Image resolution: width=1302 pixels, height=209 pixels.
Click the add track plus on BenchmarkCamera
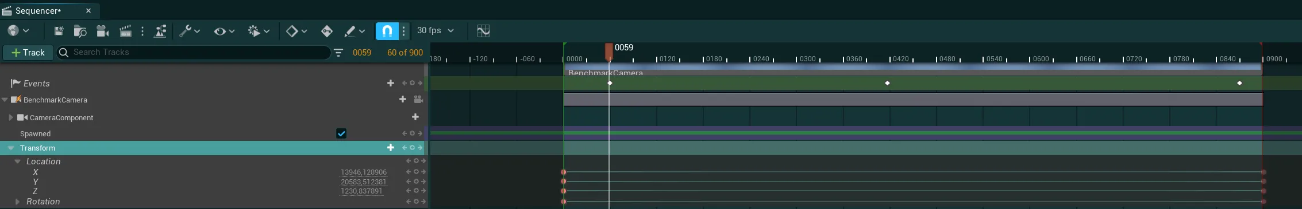pyautogui.click(x=403, y=100)
